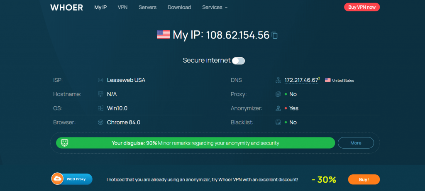Click the Hostname N/A value
425x191 pixels.
pyautogui.click(x=112, y=94)
